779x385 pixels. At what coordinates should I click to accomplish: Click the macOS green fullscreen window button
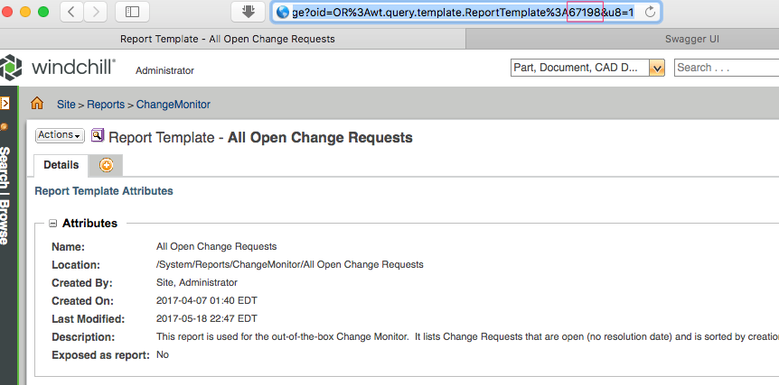(x=43, y=12)
